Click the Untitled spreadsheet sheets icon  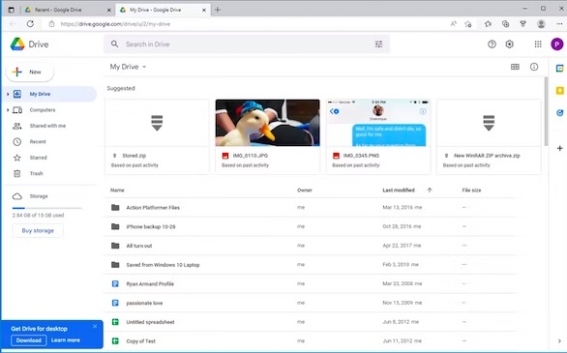coord(115,322)
